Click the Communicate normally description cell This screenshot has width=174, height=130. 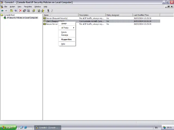click(92, 21)
